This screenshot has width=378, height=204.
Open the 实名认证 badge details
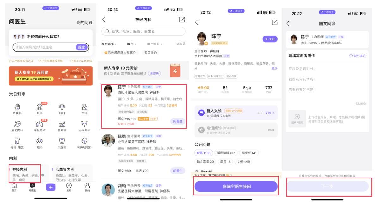click(x=220, y=43)
